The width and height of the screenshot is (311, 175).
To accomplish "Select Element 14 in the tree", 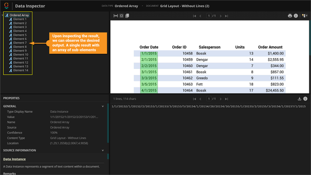I will (x=21, y=70).
